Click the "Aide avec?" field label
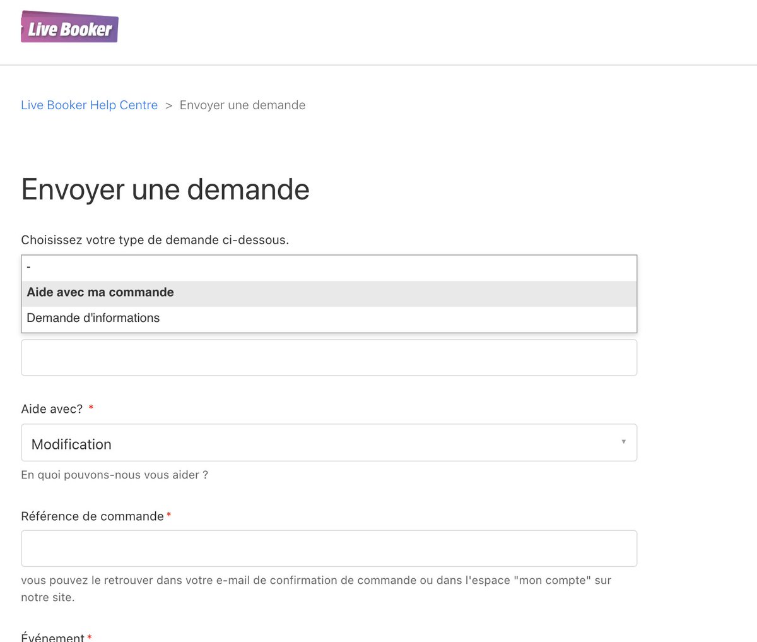Viewport: 757px width, 642px height. [52, 409]
